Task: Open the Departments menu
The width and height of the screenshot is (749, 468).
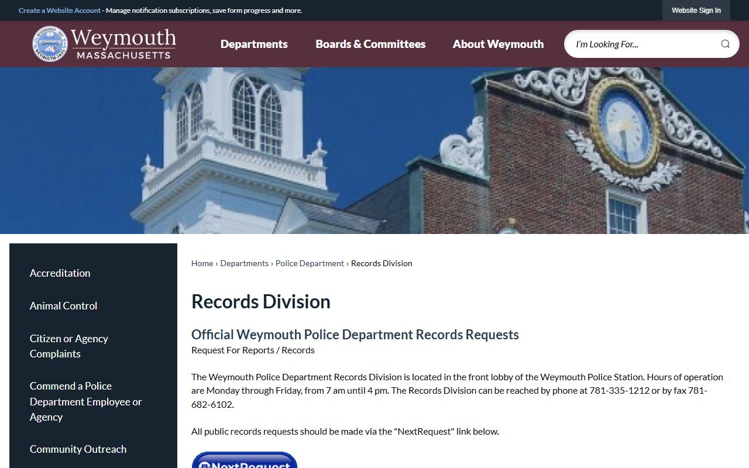Action: pyautogui.click(x=254, y=44)
